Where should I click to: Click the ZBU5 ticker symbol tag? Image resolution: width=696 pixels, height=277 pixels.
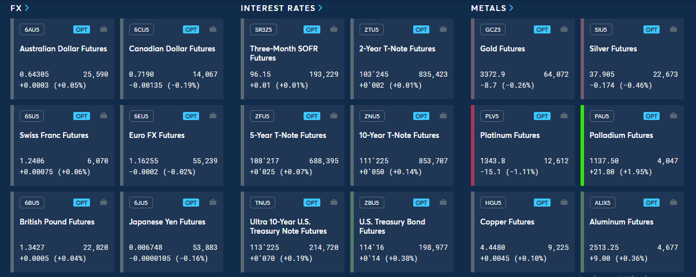(x=372, y=203)
